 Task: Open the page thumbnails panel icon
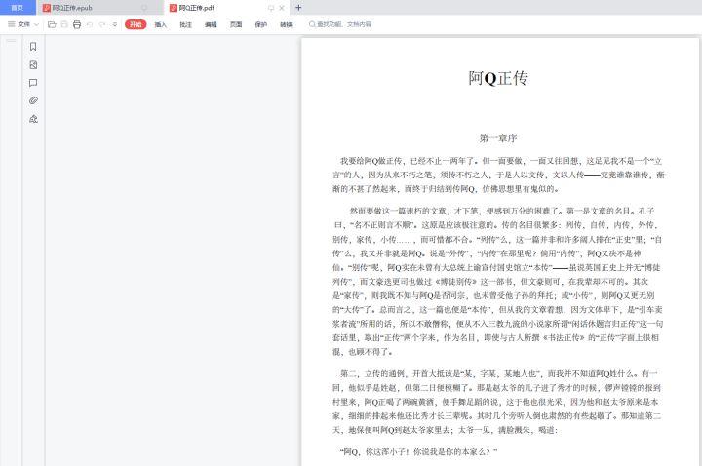[x=33, y=65]
